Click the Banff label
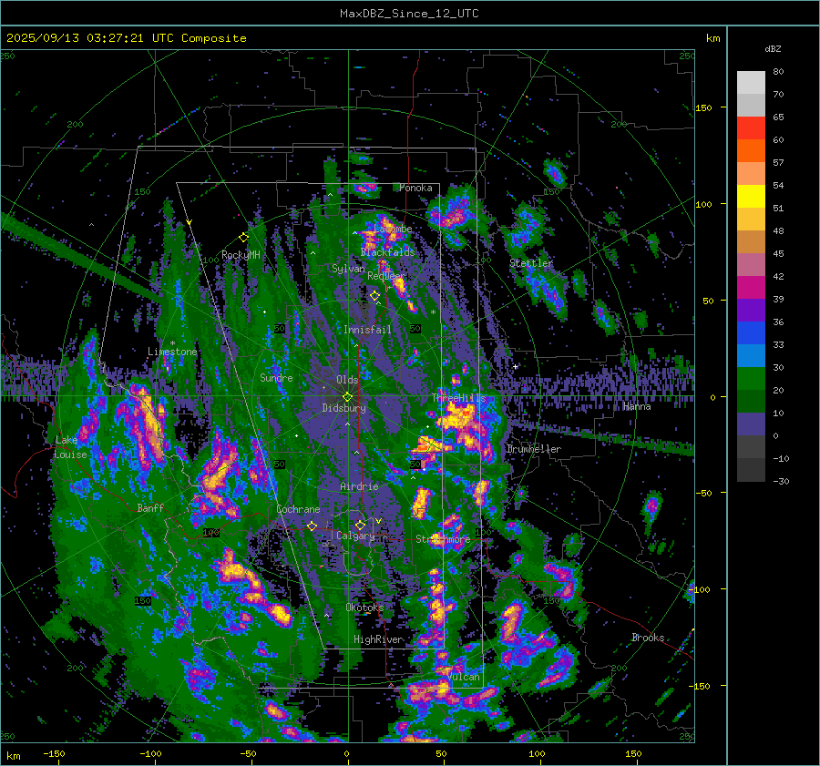 [150, 507]
